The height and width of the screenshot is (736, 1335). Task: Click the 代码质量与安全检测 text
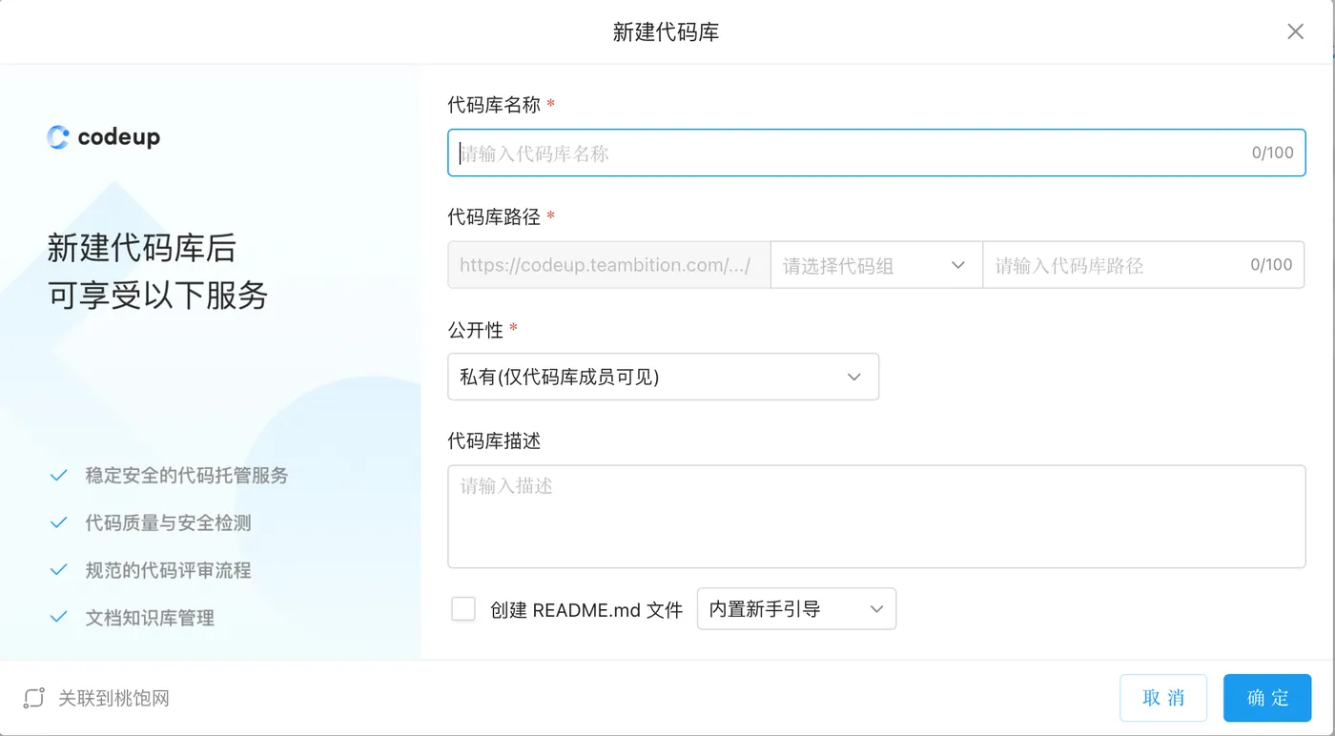point(168,522)
